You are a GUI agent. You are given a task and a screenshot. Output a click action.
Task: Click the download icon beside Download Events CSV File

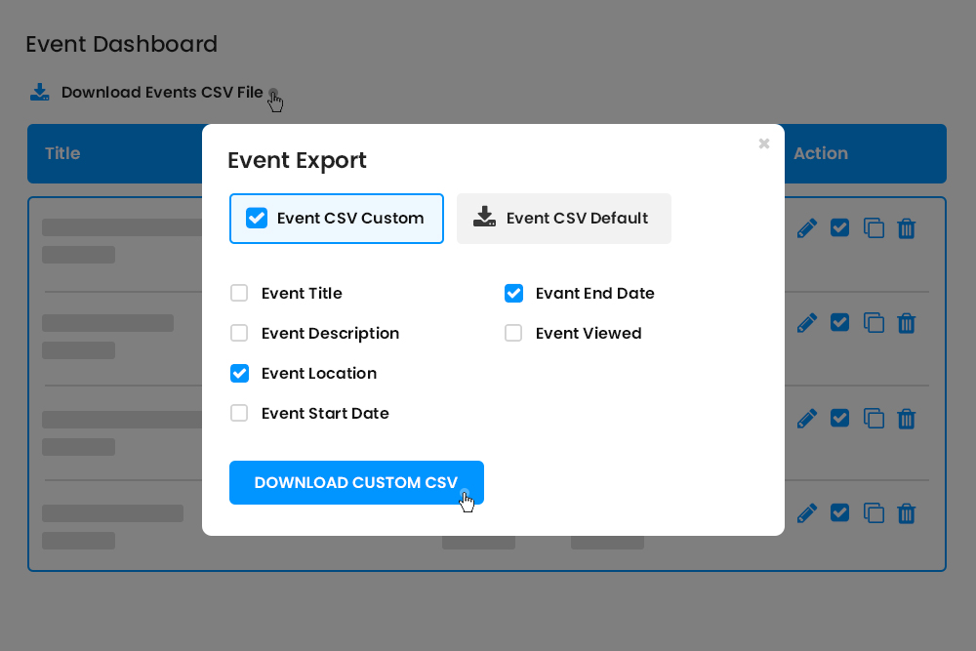[39, 91]
